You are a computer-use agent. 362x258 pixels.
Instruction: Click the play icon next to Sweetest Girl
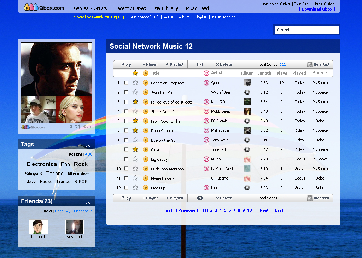[x=145, y=92]
